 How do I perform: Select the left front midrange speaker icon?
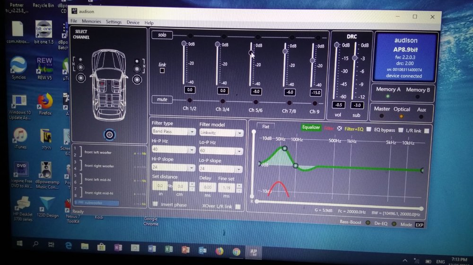[80, 67]
